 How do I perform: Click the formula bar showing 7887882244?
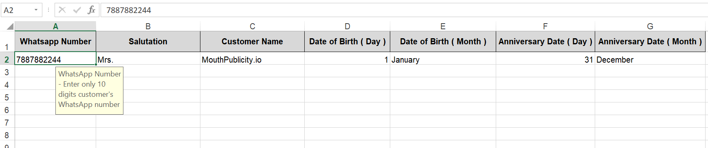pos(403,10)
